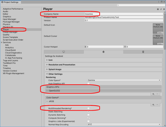Open the Player settings gear menu

pyautogui.click(x=164, y=9)
